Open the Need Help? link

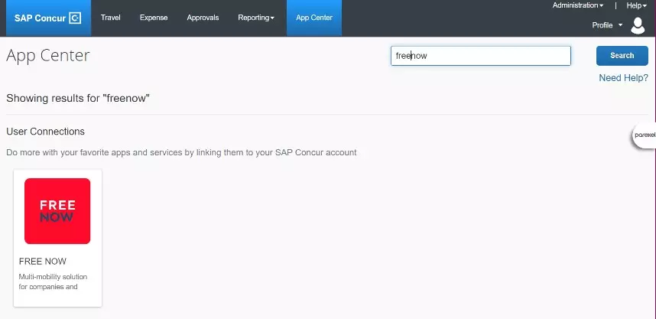point(623,78)
